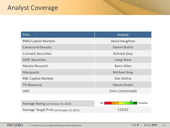Click the 'Analyst' column header
Screen dimensions: 170x128
tap(123, 35)
